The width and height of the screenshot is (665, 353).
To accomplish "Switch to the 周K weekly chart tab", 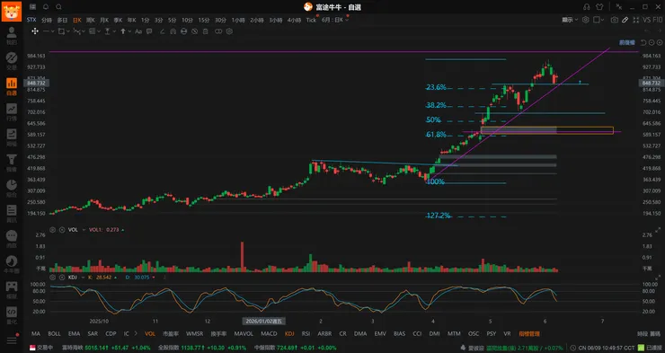I will [91, 20].
